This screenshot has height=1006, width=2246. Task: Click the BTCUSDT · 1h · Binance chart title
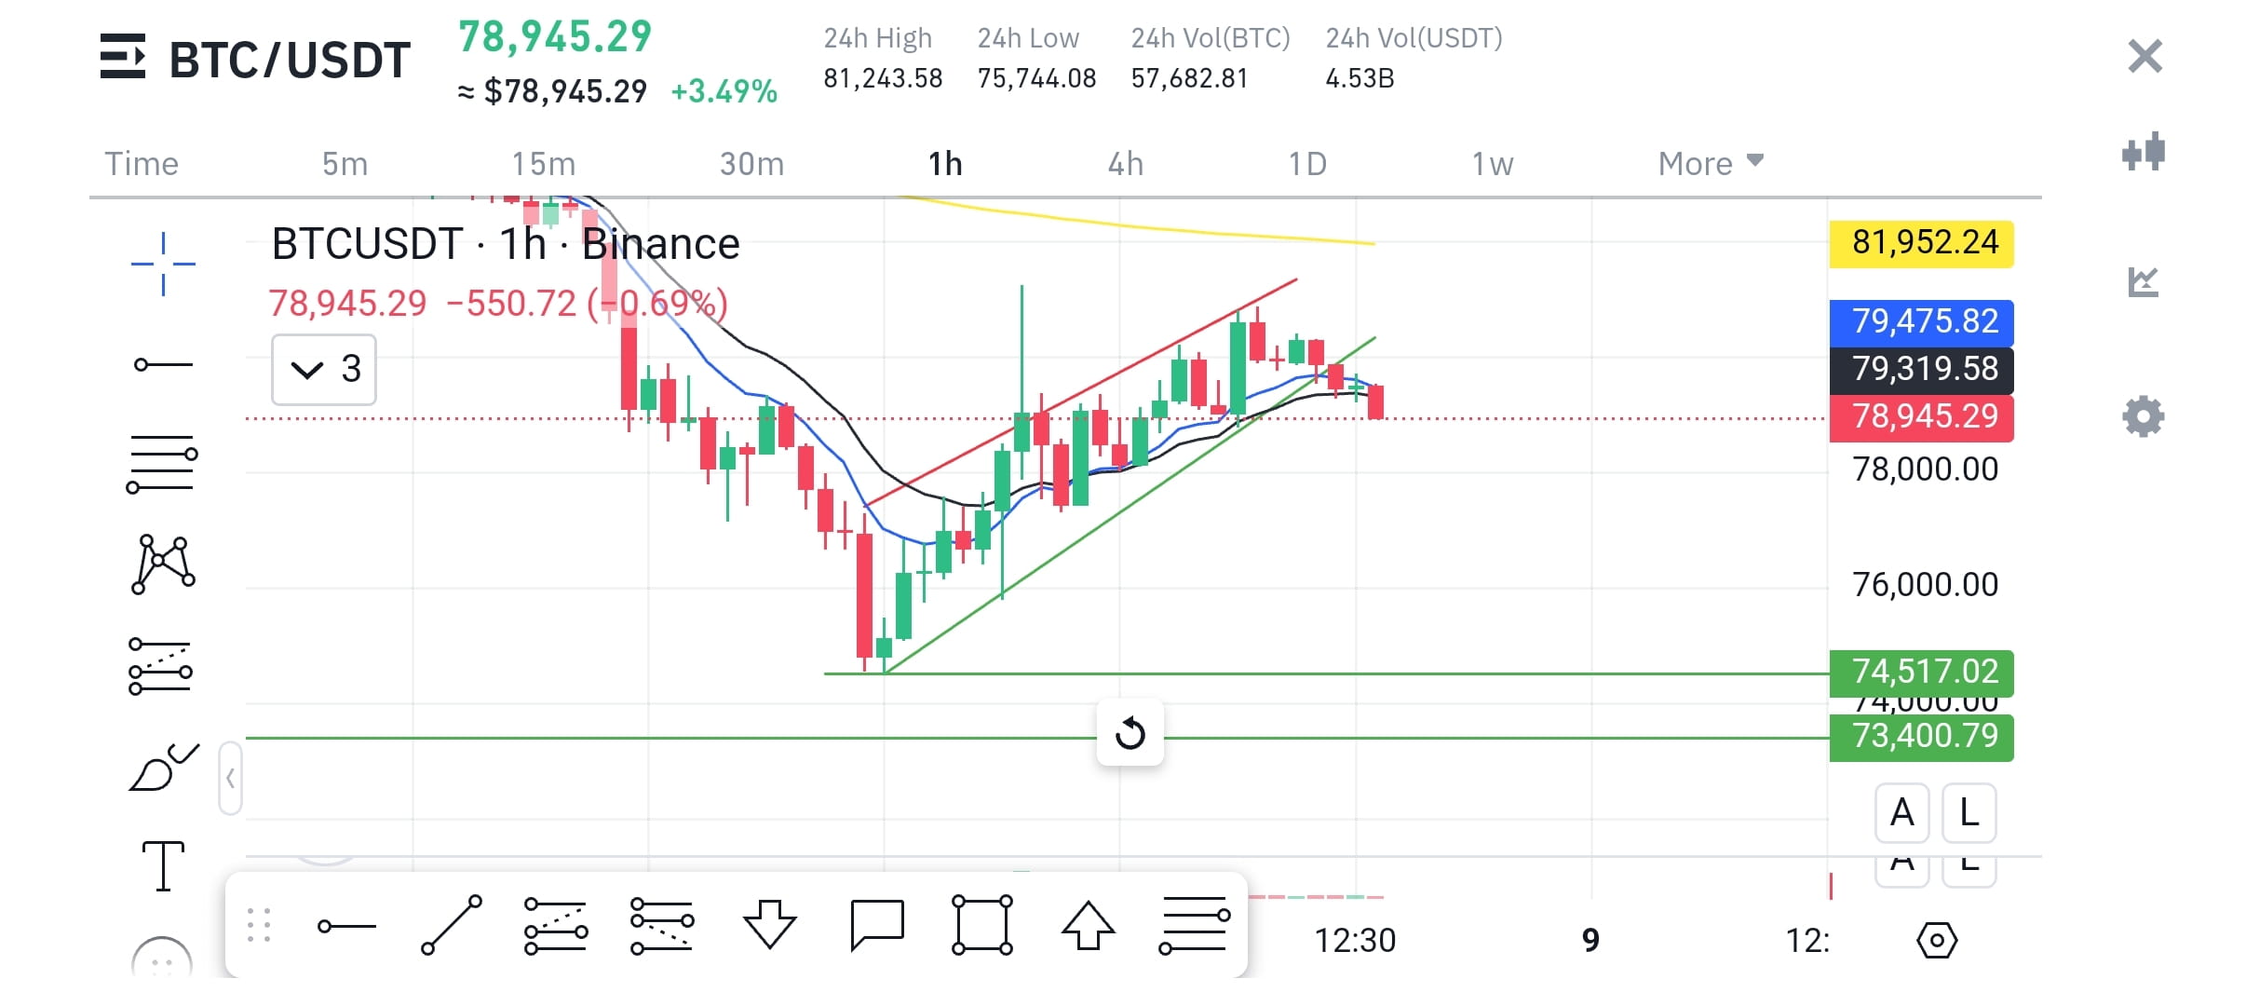click(x=506, y=244)
